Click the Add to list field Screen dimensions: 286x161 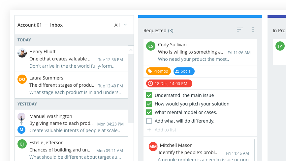[165, 130]
